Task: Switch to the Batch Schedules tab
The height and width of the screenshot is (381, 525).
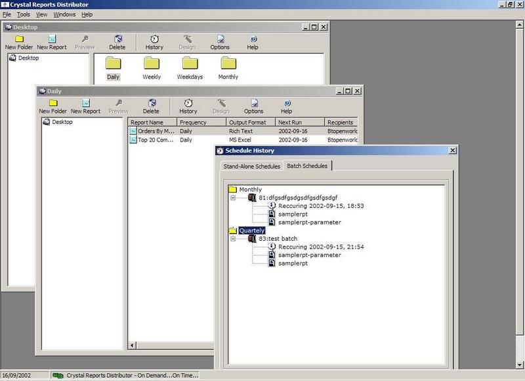Action: [x=307, y=165]
